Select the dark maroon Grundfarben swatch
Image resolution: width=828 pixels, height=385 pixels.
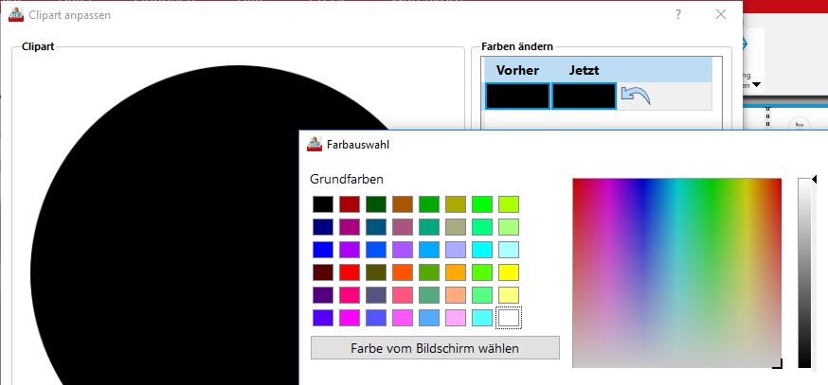point(323,272)
